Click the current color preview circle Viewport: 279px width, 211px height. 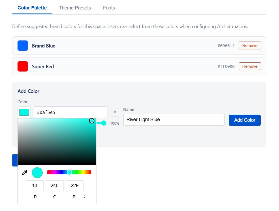tap(37, 172)
